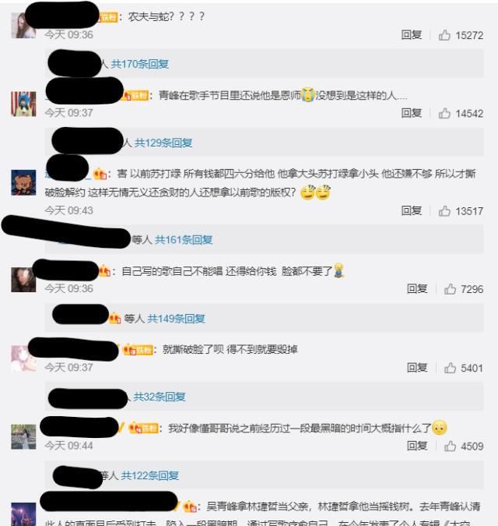The image size is (498, 526).
Task: Like the comment with 15272 likes
Action: coord(444,35)
